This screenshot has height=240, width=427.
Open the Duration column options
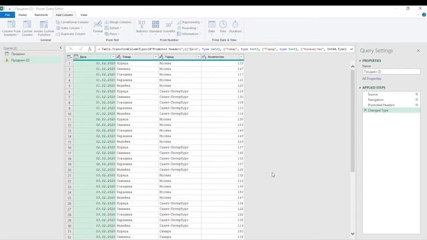click(x=235, y=27)
